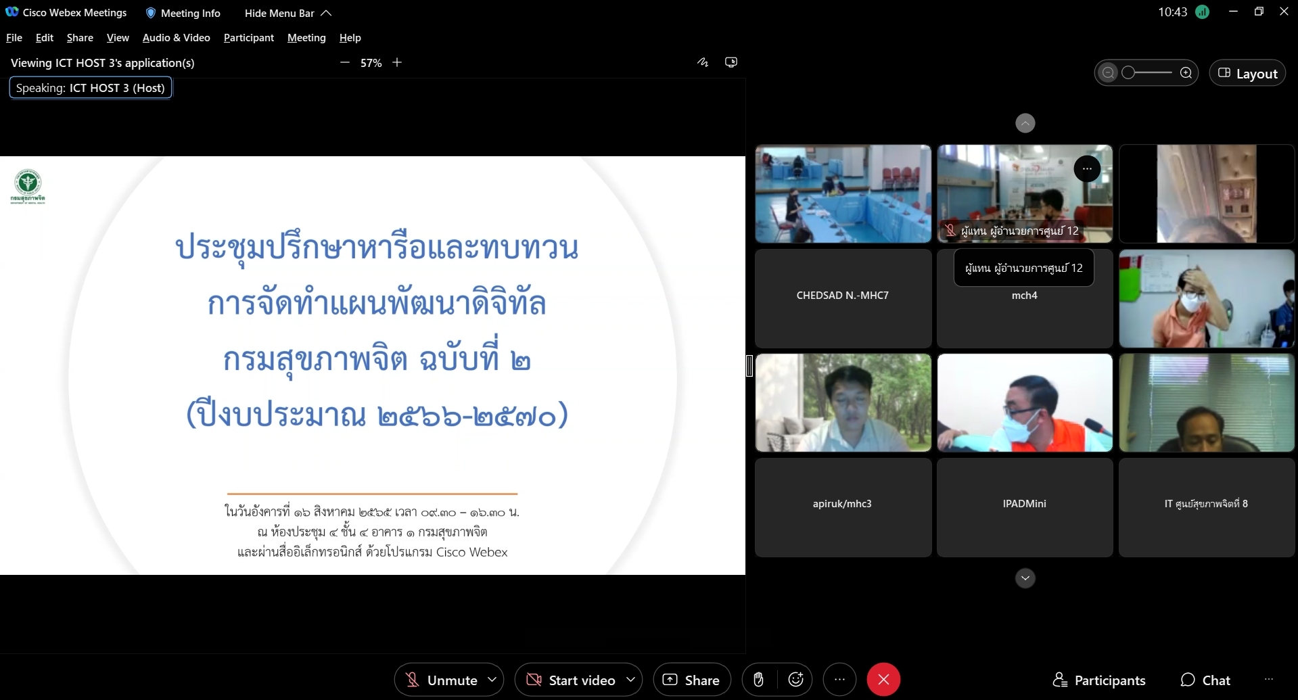Expand video options arrow beside Start video
This screenshot has width=1298, height=700.
[x=630, y=680]
